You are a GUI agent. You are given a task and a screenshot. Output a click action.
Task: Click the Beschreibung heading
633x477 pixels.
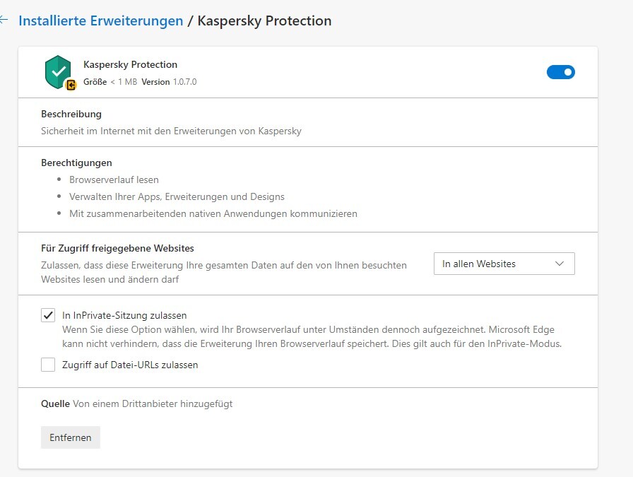71,114
